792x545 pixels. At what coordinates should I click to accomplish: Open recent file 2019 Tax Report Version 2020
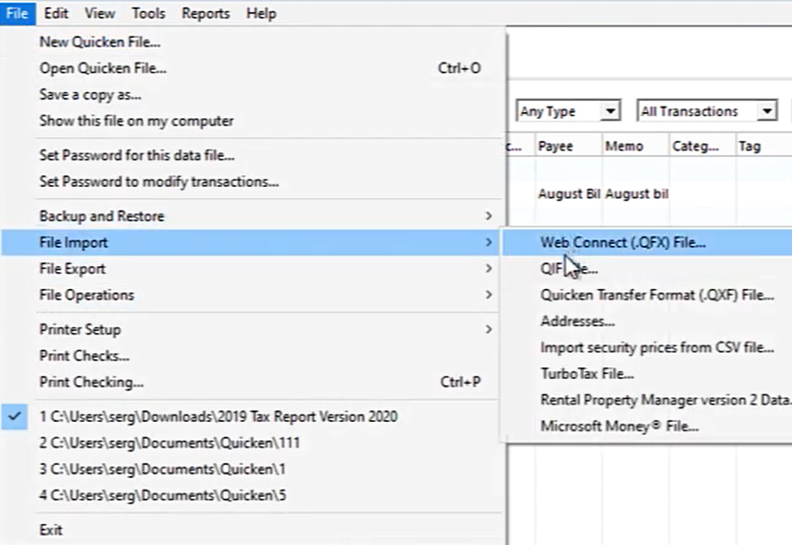[251, 416]
